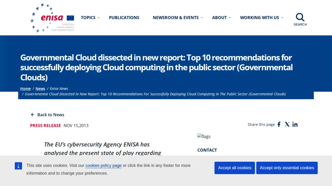Expand the Working With Us chevron
Image resolution: width=332 pixels, height=186 pixels.
point(282,18)
